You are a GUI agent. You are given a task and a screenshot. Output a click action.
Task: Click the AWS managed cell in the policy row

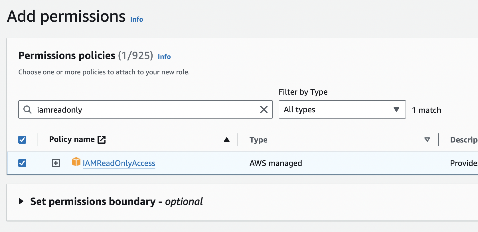coord(276,163)
